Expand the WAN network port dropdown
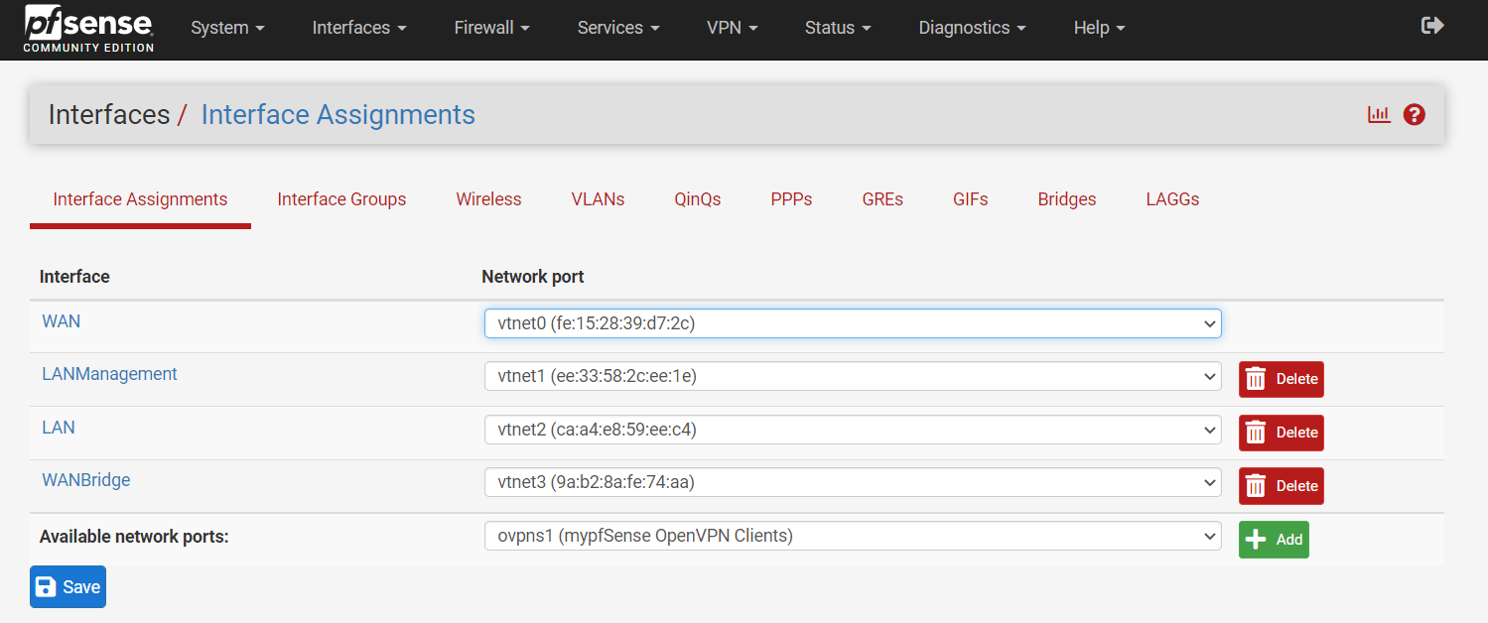The width and height of the screenshot is (1488, 623). (x=853, y=323)
